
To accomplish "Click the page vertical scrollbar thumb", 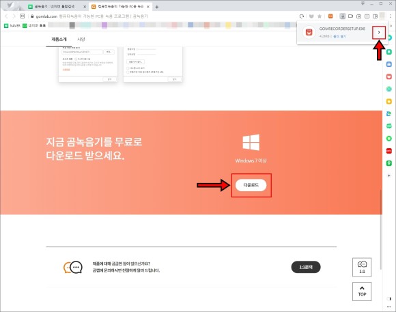I will (x=380, y=229).
